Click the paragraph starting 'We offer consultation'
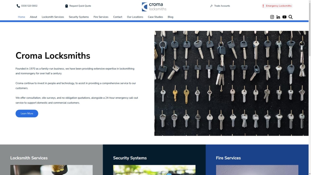 pyautogui.click(x=77, y=100)
